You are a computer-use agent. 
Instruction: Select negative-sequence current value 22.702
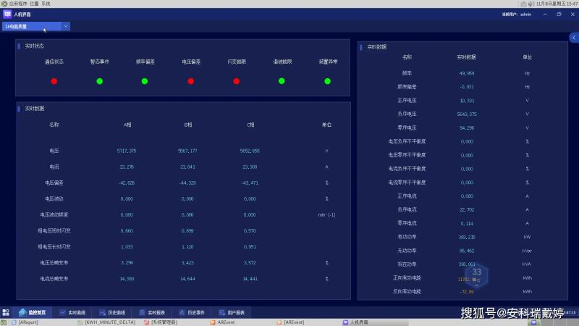(x=467, y=209)
